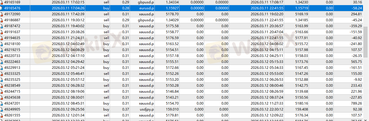Click close price 5180.16
The height and width of the screenshot is (121, 369).
tap(302, 103)
